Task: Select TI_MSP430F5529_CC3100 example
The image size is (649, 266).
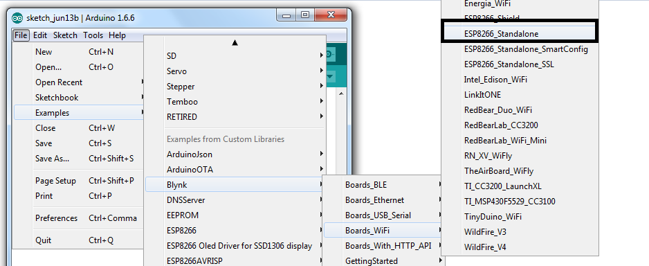Action: coord(520,202)
